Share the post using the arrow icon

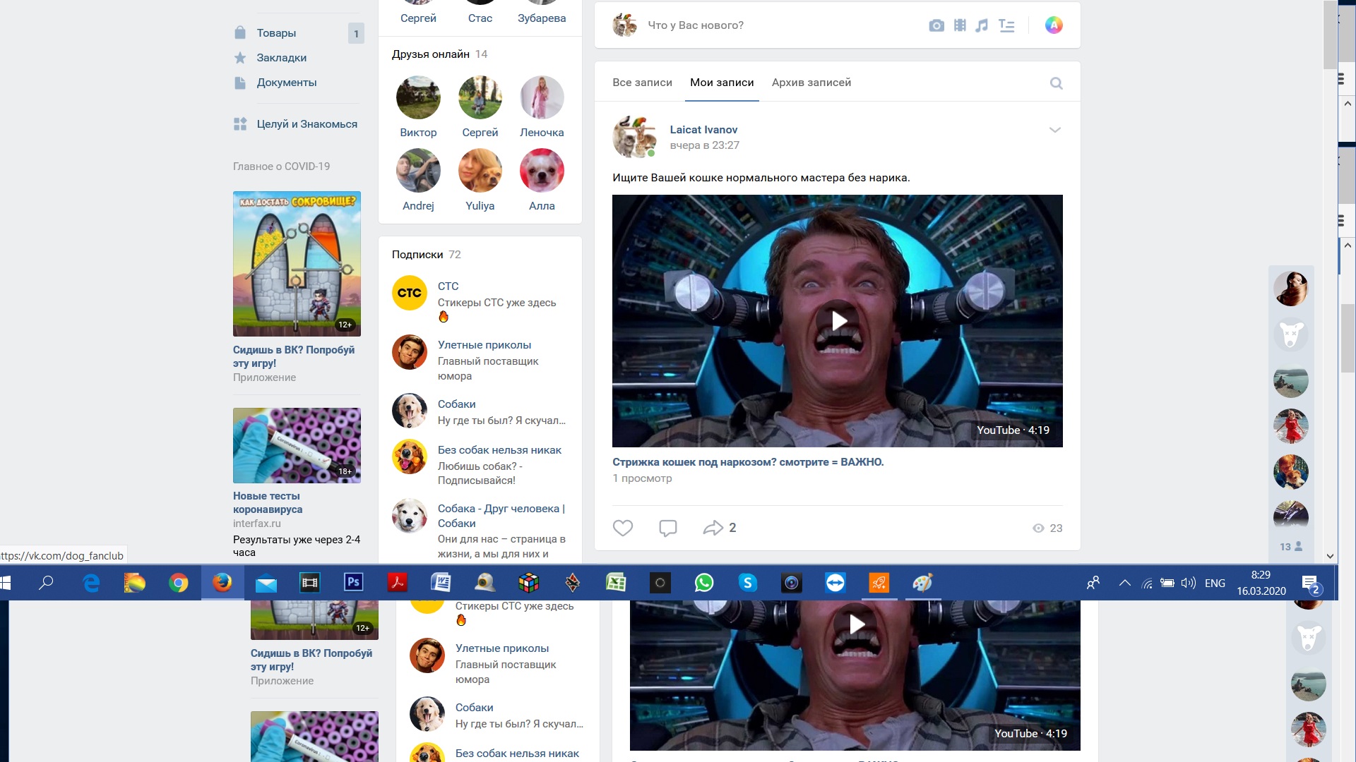[x=713, y=528]
